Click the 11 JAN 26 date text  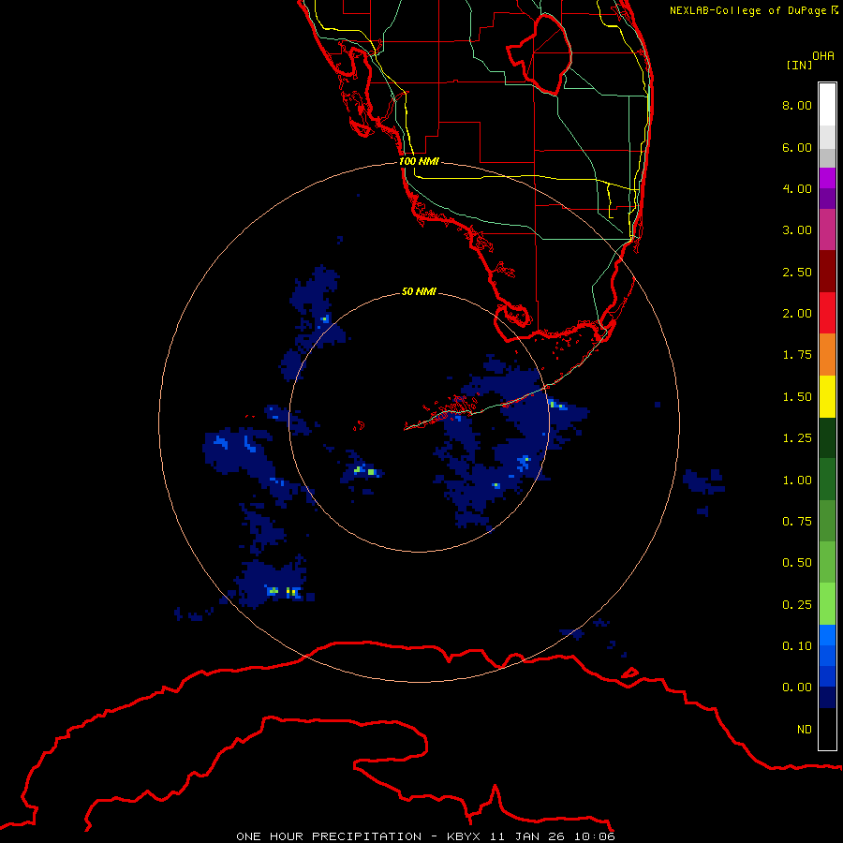click(x=525, y=836)
